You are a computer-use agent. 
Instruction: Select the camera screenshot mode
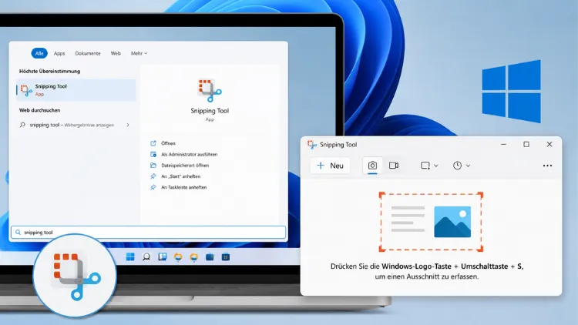(x=372, y=166)
